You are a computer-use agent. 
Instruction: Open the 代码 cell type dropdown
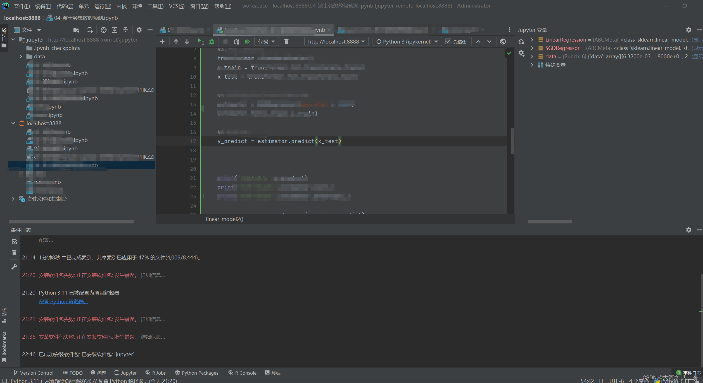pos(266,41)
